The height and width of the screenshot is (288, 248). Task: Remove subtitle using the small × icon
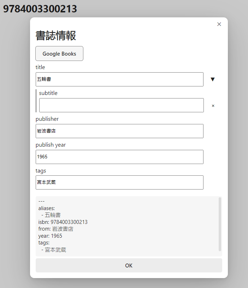[213, 106]
